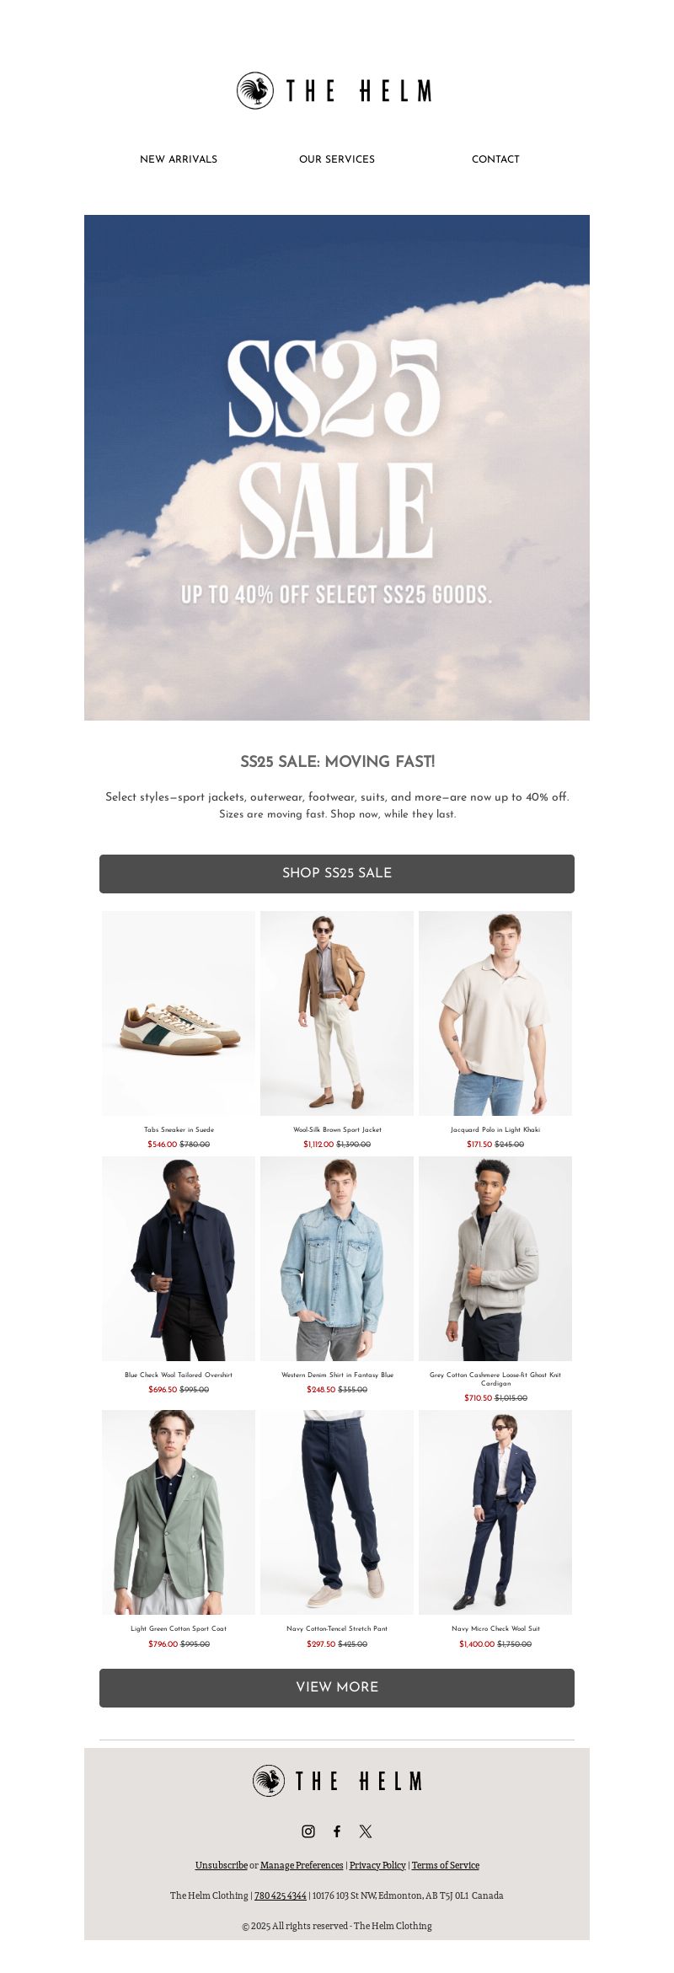Click The Helm footer logo

pos(337,1781)
